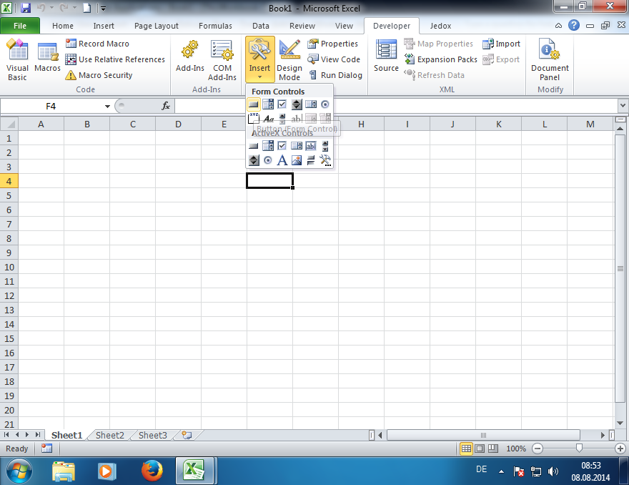This screenshot has height=485, width=629.
Task: Toggle Design Mode on
Action: (289, 61)
